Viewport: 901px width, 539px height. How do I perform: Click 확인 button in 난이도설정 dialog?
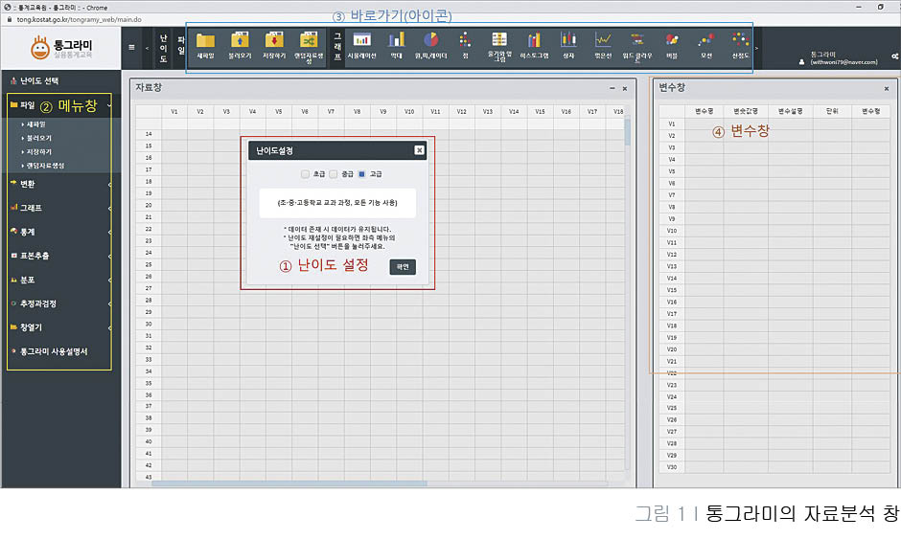403,266
